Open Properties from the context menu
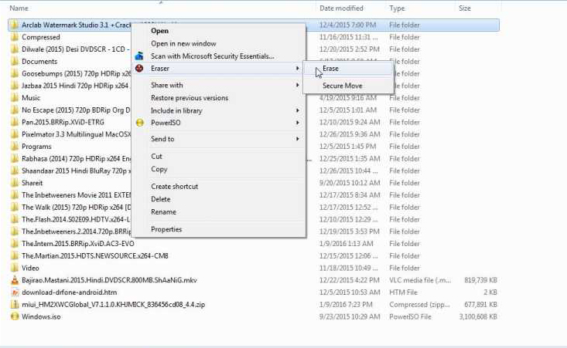This screenshot has width=567, height=348. 166,229
